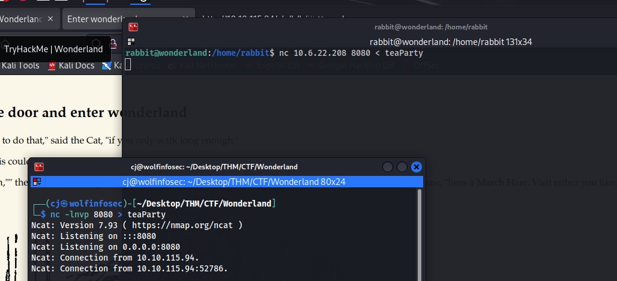Open the grid group icon in rabbit@wonderland terminal
Viewport: 617px width, 281px height.
coord(131,41)
